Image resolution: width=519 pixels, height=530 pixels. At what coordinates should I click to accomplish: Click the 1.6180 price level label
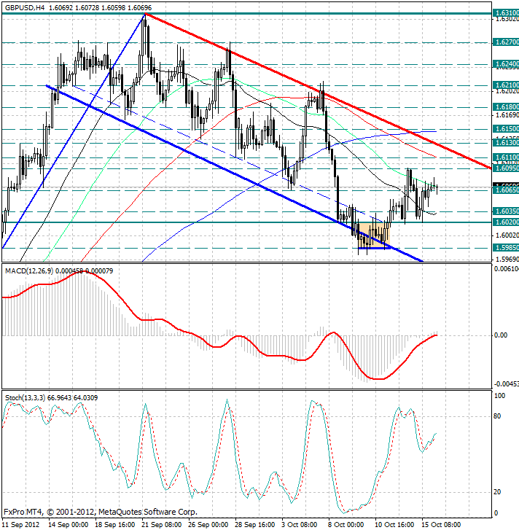(506, 107)
